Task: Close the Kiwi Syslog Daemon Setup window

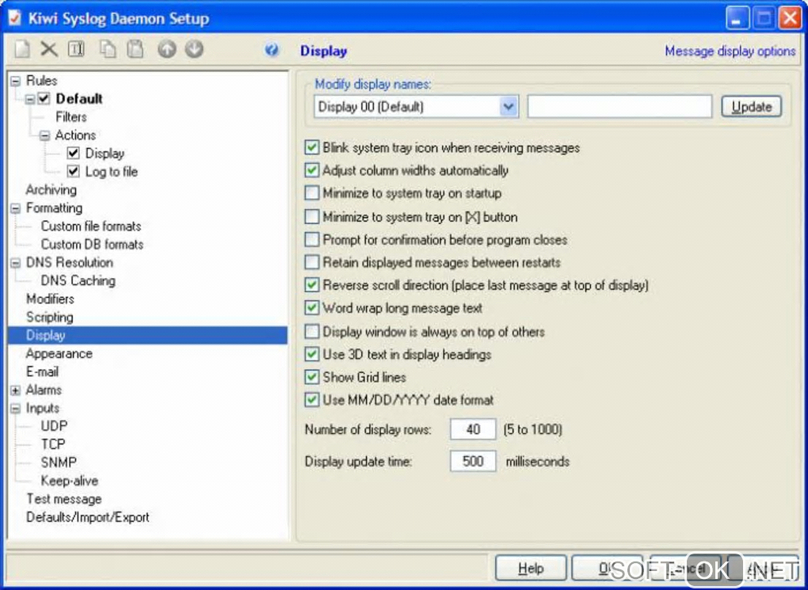Action: 790,18
